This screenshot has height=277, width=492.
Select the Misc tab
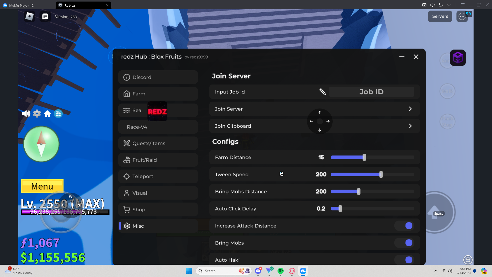[158, 226]
